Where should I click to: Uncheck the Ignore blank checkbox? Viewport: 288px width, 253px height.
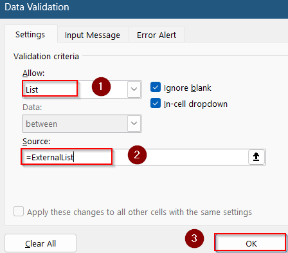point(156,87)
